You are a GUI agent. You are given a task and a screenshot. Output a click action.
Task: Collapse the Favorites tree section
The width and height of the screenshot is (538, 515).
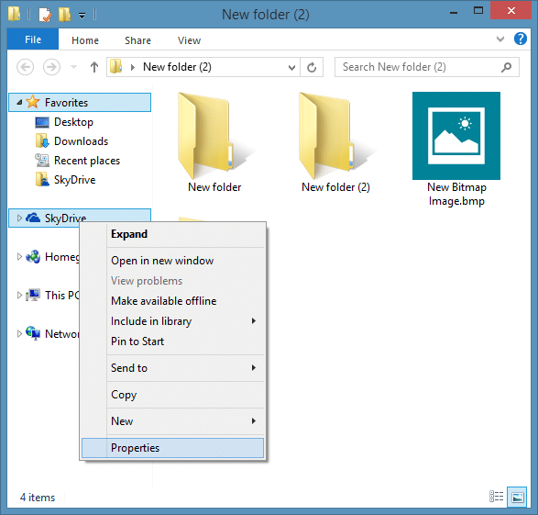(x=19, y=102)
